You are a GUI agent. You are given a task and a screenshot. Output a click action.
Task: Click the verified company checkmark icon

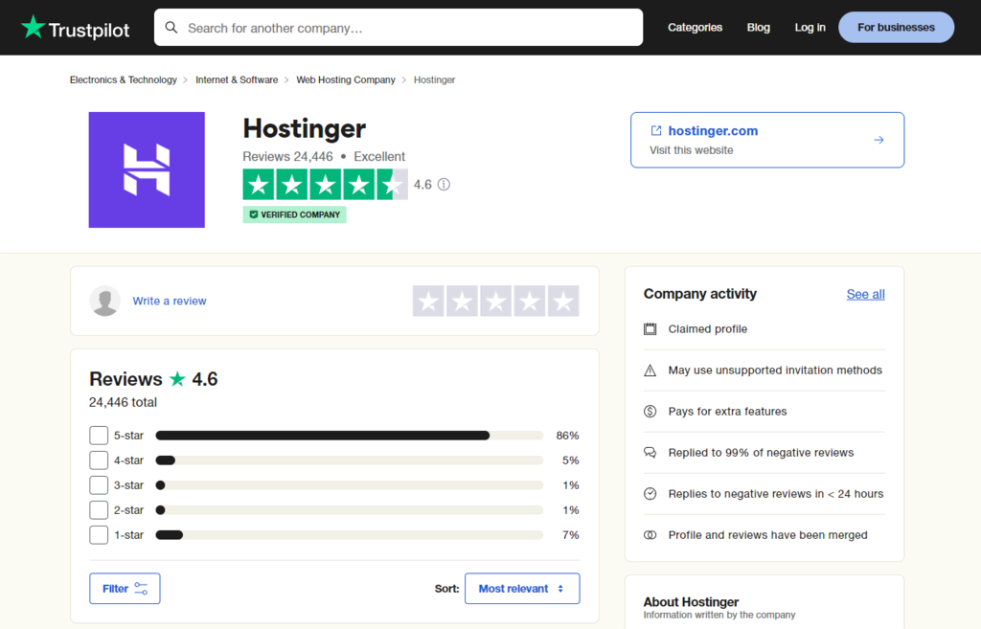point(253,214)
